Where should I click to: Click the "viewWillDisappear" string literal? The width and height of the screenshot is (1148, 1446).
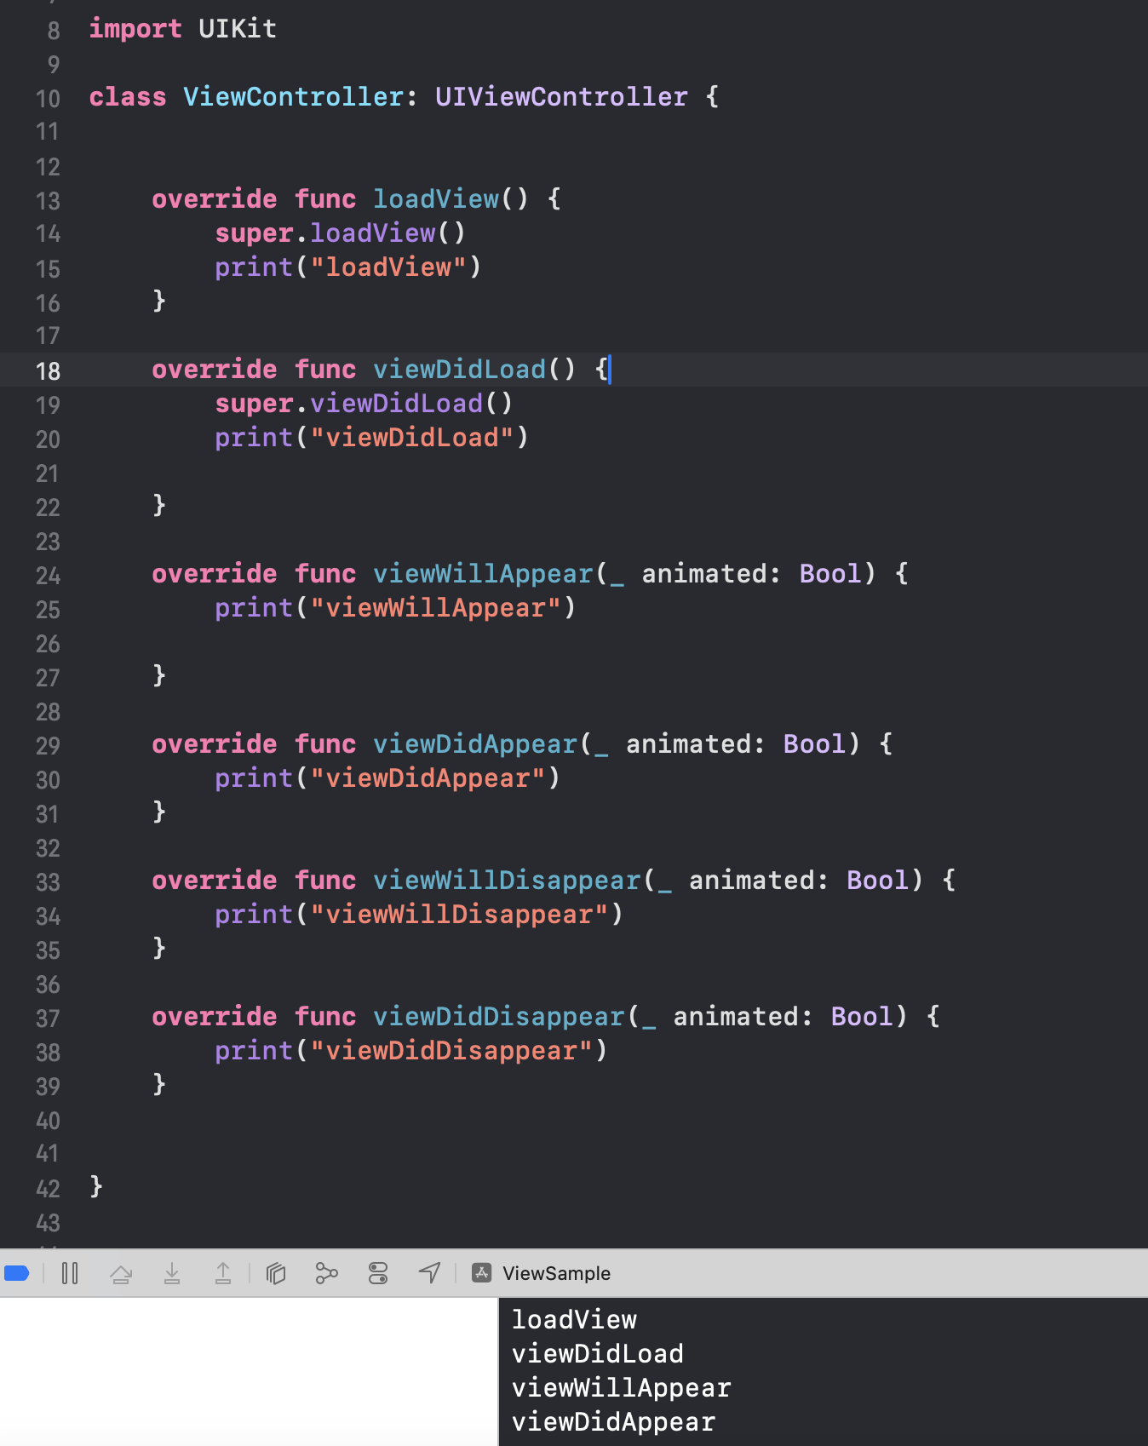[x=459, y=915]
